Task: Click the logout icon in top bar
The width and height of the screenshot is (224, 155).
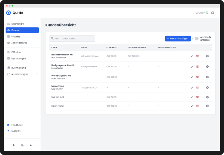Action: point(213,13)
